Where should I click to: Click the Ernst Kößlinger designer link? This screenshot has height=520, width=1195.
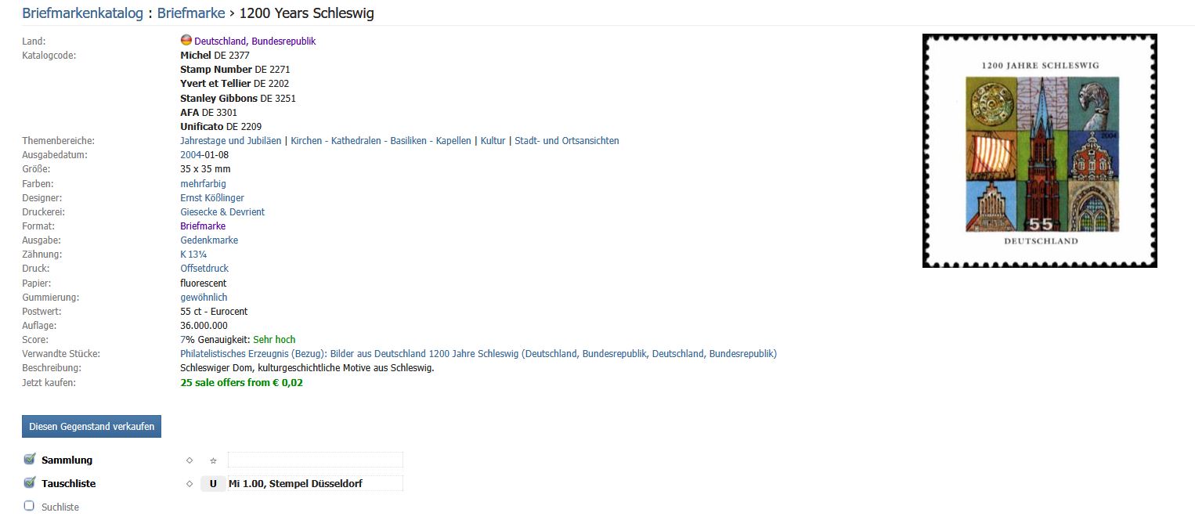(x=211, y=198)
